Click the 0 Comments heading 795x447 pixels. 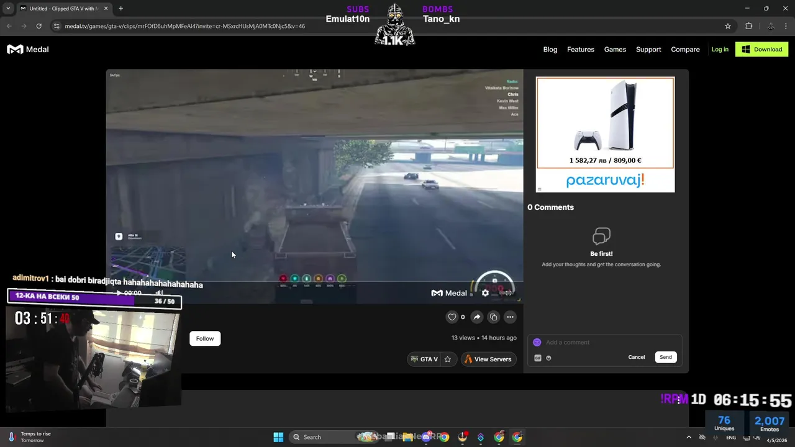coord(550,207)
